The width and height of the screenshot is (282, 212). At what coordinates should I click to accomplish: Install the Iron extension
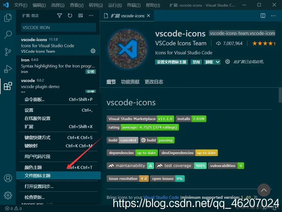pyautogui.click(x=91, y=72)
